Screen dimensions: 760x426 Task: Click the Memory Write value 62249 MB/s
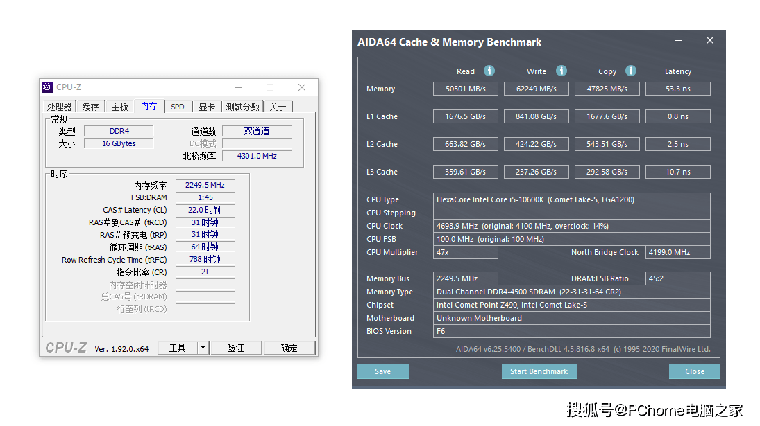[536, 89]
